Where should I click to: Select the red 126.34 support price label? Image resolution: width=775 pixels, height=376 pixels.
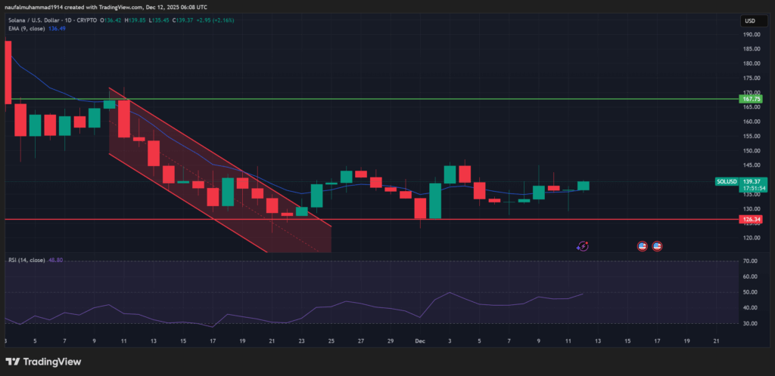coord(752,220)
